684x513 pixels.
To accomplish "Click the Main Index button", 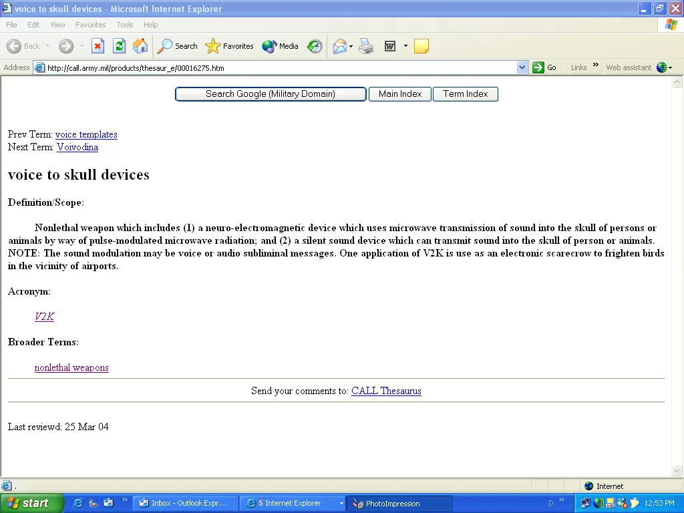I will click(400, 94).
